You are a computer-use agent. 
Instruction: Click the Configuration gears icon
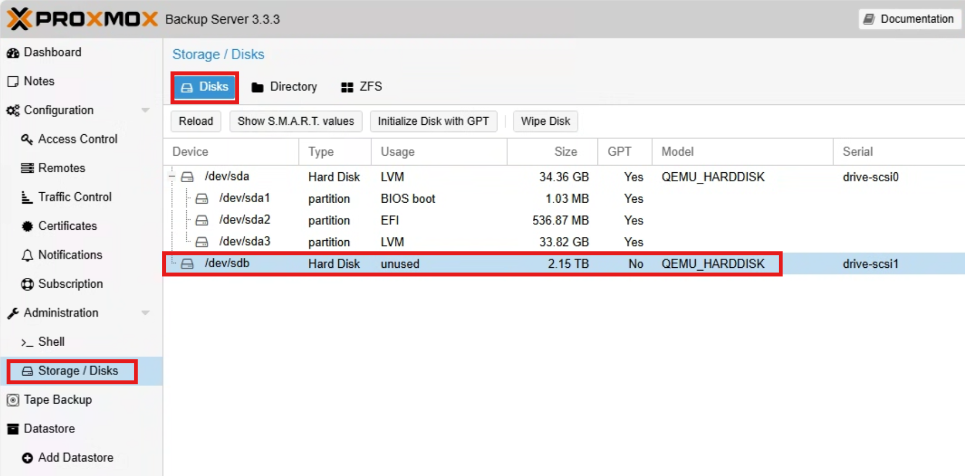(x=13, y=110)
